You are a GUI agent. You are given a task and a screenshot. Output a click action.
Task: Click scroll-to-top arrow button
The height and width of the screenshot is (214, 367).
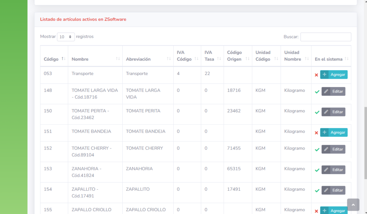[x=353, y=205]
